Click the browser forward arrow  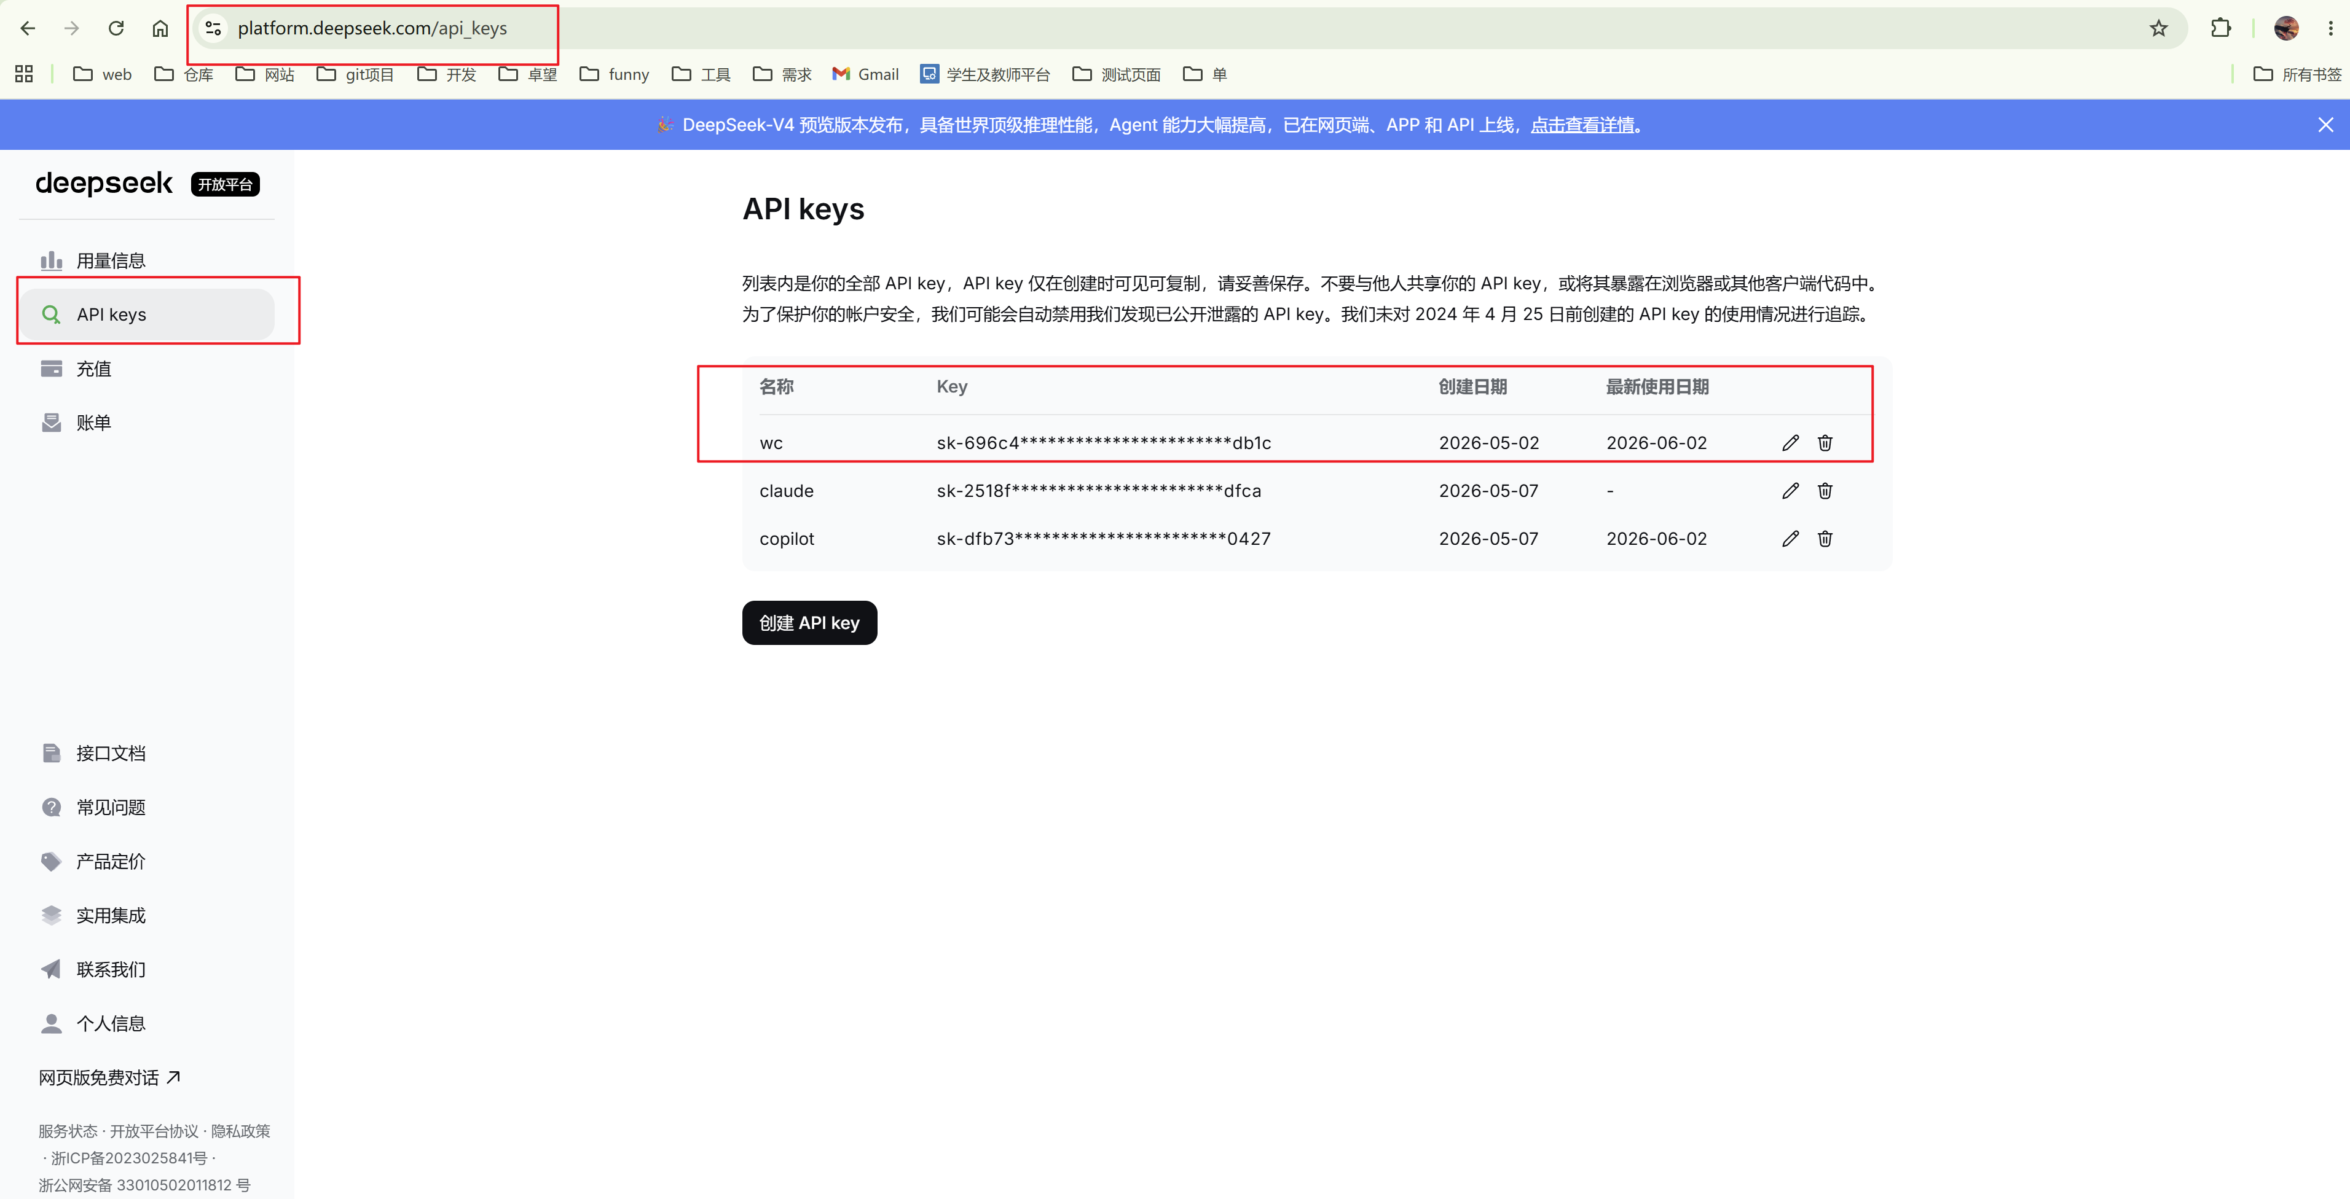click(x=72, y=28)
